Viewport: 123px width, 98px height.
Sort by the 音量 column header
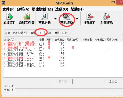[41, 40]
